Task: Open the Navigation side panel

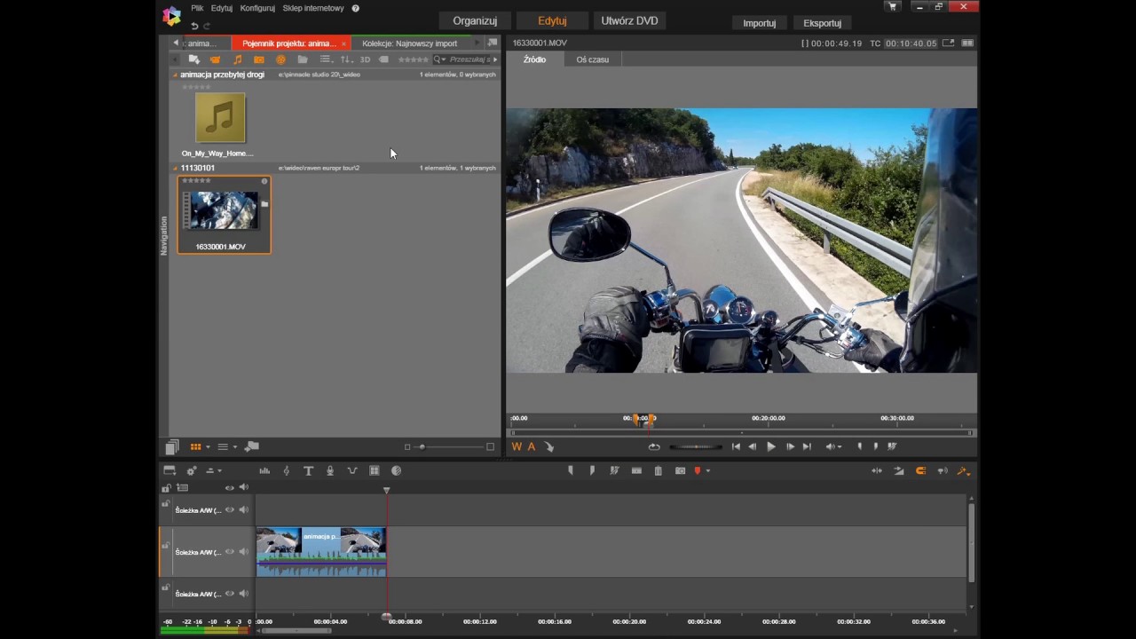Action: coord(163,236)
